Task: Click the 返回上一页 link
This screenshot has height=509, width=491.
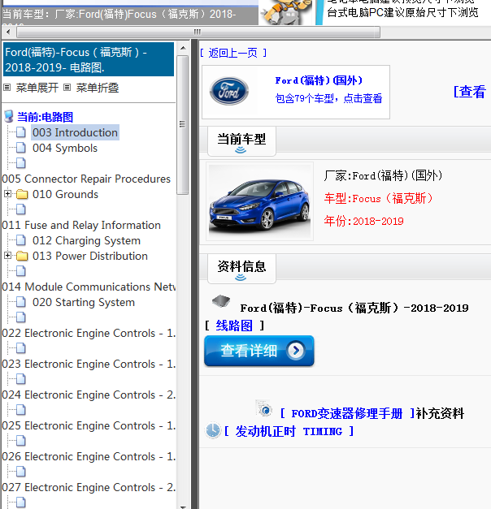Action: coord(233,53)
